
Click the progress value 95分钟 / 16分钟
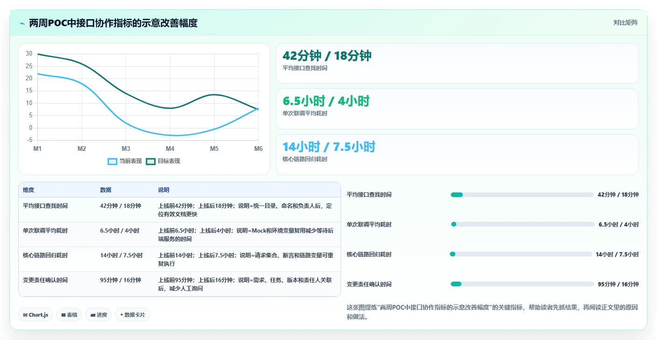(618, 284)
